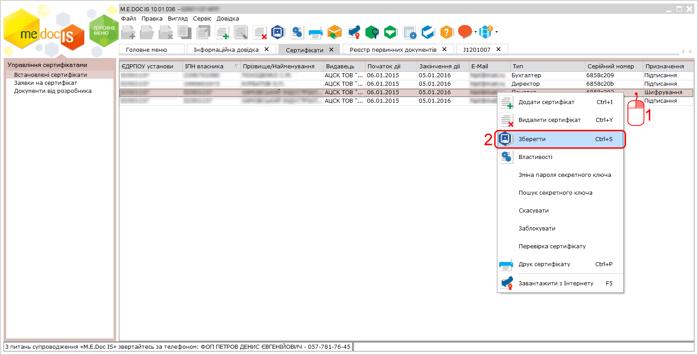Click the delete document toolbar icon

click(166, 32)
